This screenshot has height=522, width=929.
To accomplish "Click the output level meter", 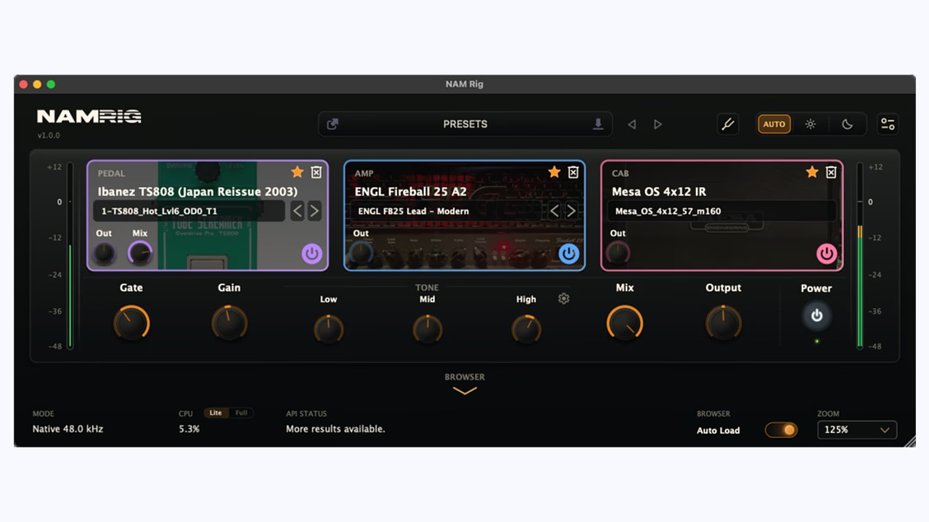I will pyautogui.click(x=860, y=256).
